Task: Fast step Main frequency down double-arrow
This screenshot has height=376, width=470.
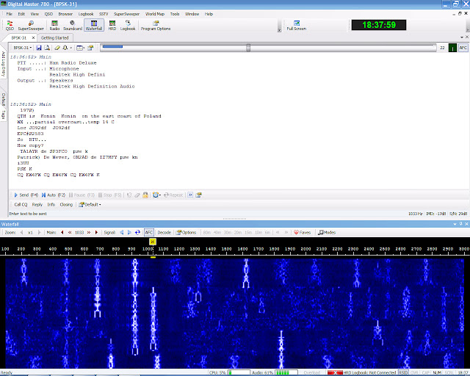Action: [70, 232]
